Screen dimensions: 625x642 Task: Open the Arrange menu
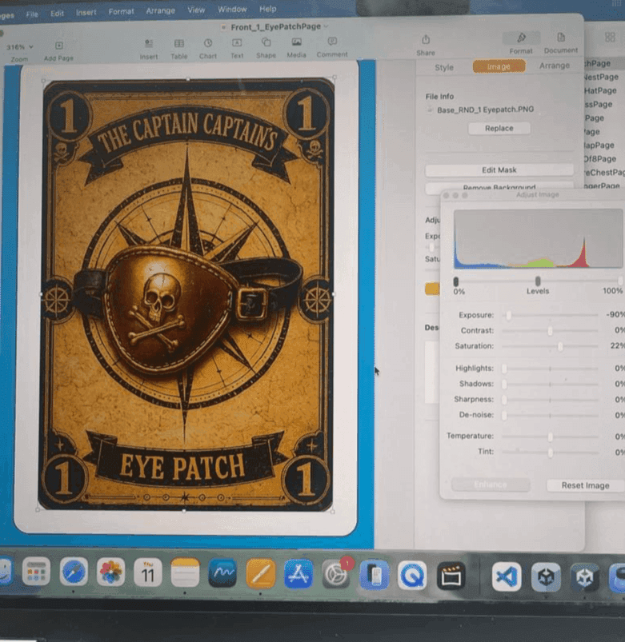click(x=160, y=10)
